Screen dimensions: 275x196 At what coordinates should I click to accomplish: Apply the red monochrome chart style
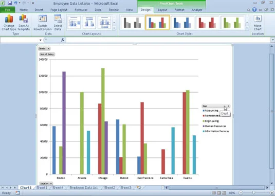coord(208,23)
